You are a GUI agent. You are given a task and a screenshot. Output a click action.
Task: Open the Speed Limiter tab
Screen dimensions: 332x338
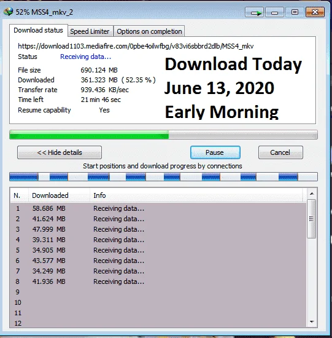90,31
